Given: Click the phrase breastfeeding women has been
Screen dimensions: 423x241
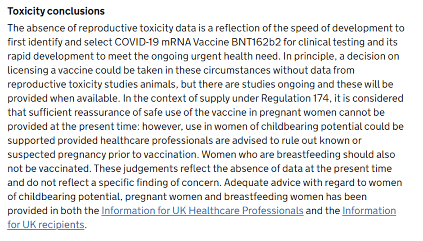Looking at the screenshot, I should tap(295, 197).
